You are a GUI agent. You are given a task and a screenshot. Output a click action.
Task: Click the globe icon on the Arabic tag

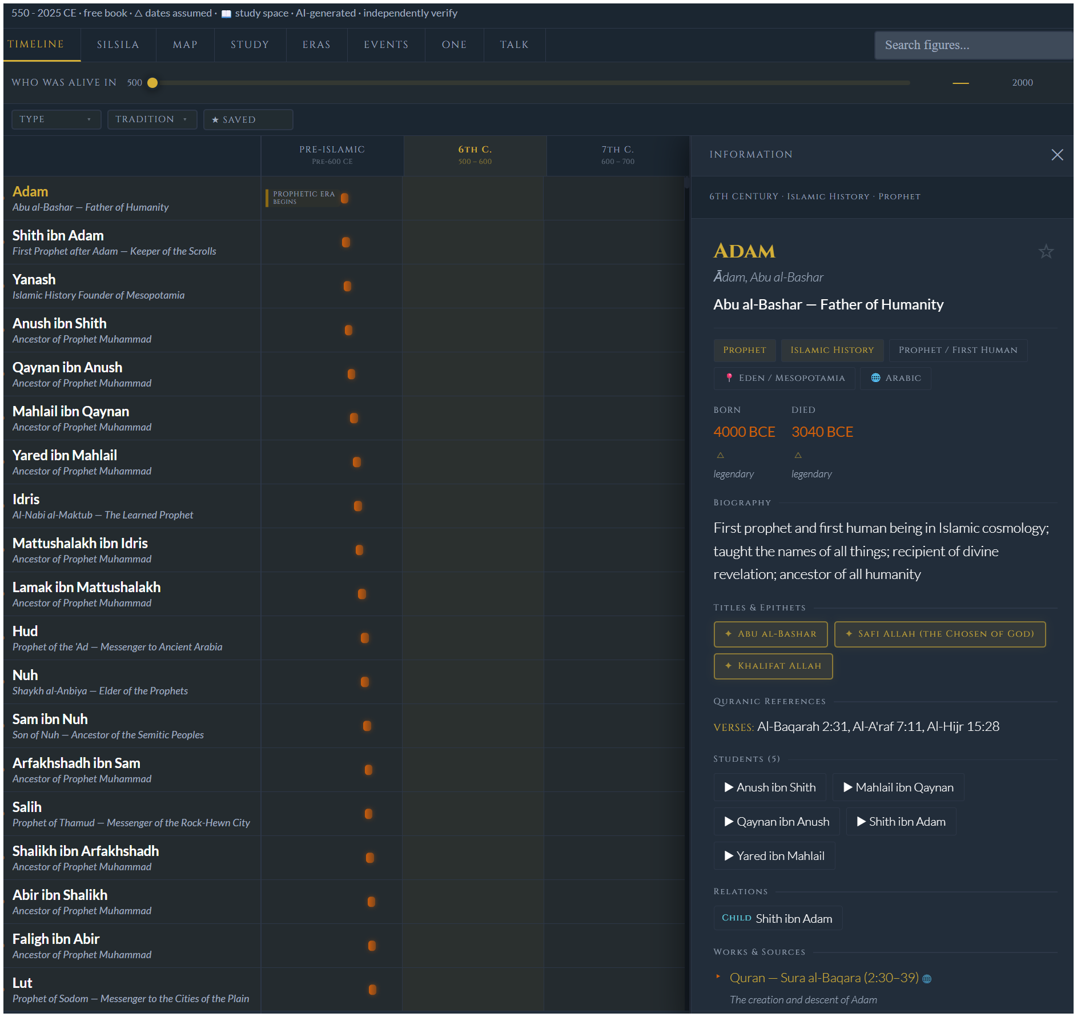pos(875,378)
